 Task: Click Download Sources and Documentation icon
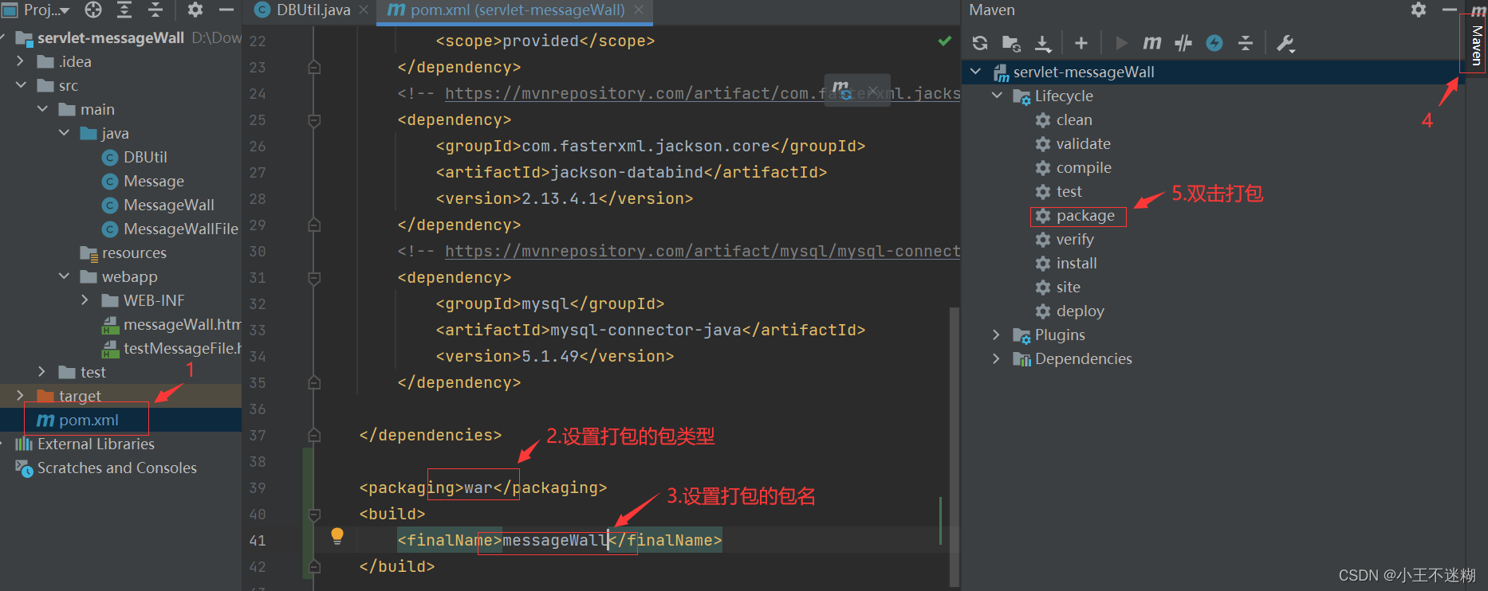pyautogui.click(x=1042, y=43)
